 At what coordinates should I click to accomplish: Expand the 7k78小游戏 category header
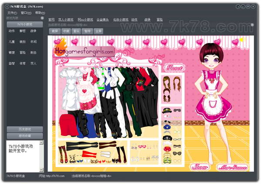coord(25,24)
